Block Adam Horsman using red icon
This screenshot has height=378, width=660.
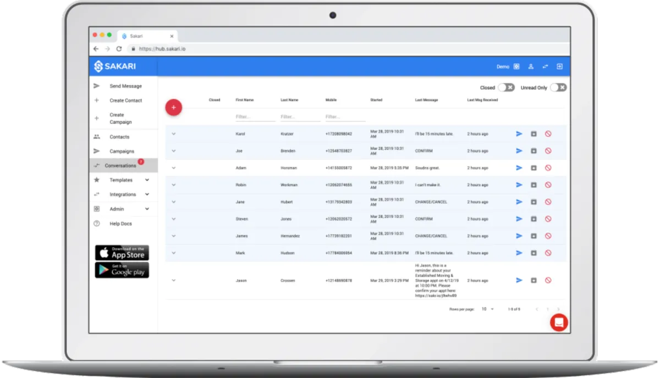point(548,168)
